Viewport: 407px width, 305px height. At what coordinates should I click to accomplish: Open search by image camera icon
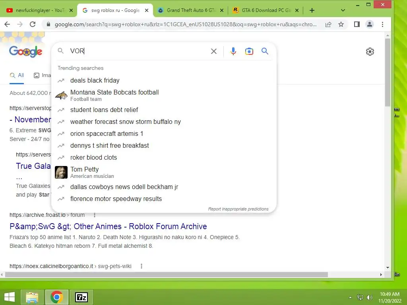pyautogui.click(x=249, y=51)
